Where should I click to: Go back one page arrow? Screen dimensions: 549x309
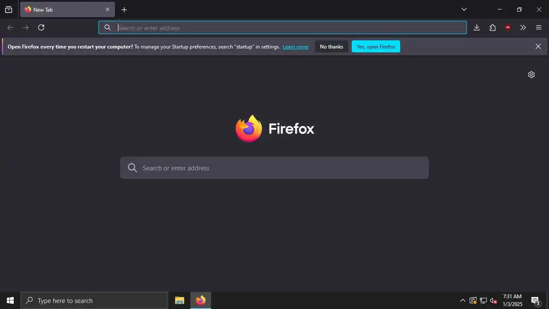tap(10, 27)
